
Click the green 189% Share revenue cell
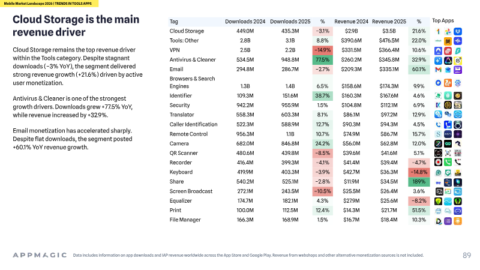(x=419, y=182)
